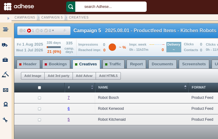Star Campaign 5 as favorite

pyautogui.click(x=64, y=30)
